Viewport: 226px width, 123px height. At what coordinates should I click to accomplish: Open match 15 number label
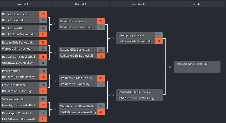[x=170, y=67]
